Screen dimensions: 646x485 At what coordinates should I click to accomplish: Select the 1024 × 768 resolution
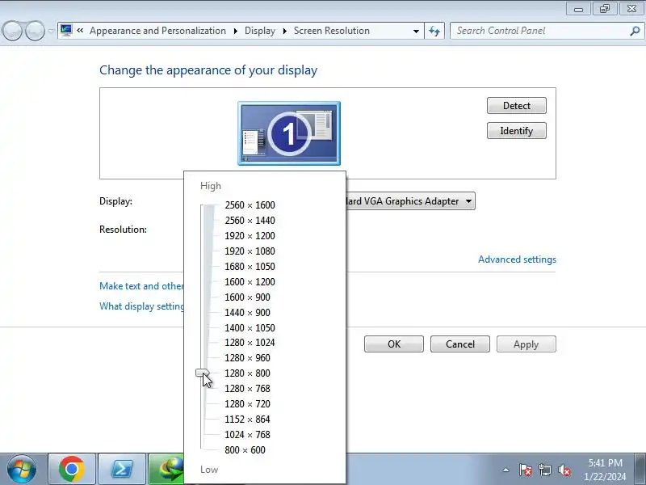247,435
